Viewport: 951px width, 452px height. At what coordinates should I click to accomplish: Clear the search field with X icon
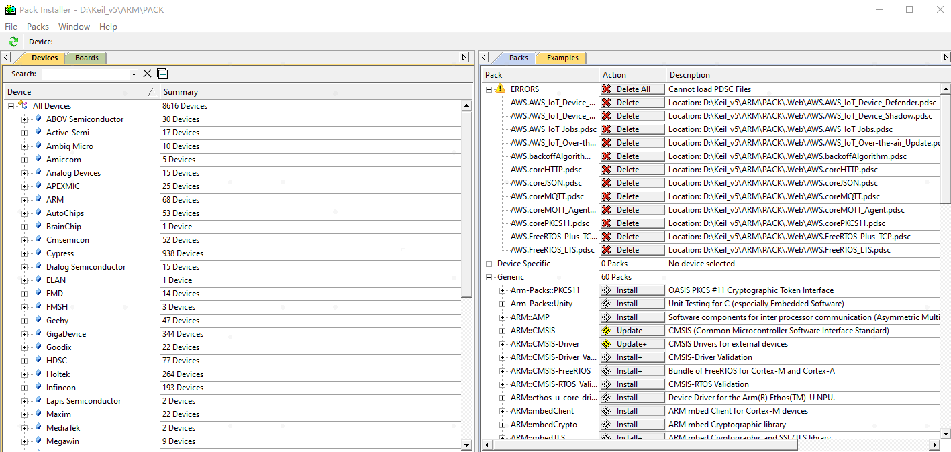click(148, 74)
